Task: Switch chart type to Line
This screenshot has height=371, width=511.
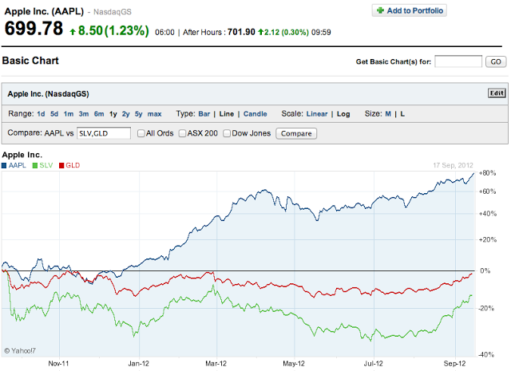Action: pyautogui.click(x=227, y=114)
